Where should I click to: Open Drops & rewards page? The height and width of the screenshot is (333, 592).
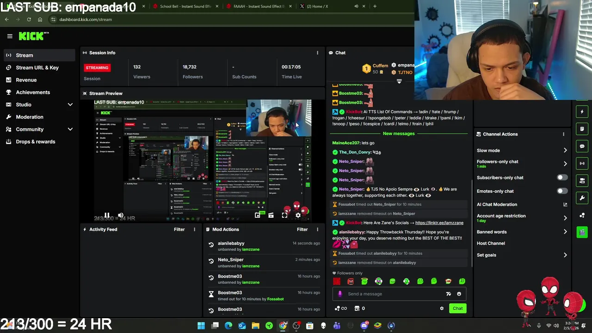pyautogui.click(x=38, y=142)
